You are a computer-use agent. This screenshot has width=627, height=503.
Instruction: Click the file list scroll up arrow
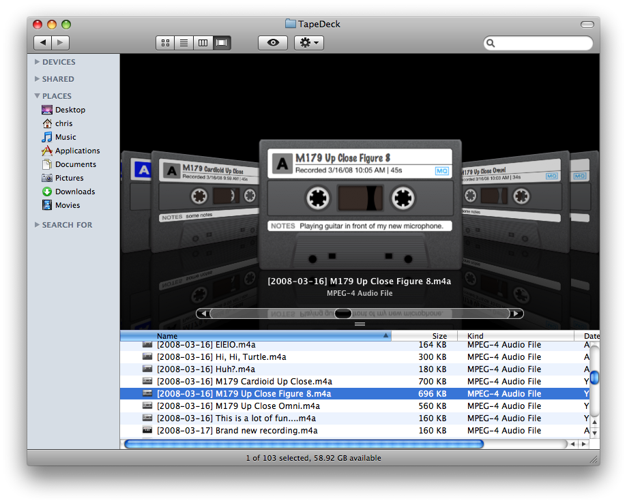click(595, 422)
